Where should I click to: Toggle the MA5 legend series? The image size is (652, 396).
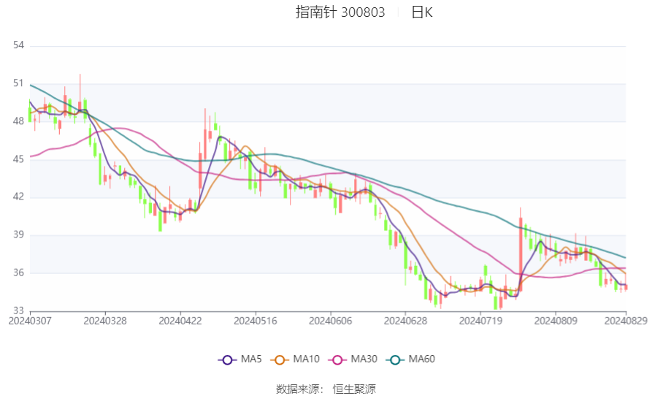point(240,359)
